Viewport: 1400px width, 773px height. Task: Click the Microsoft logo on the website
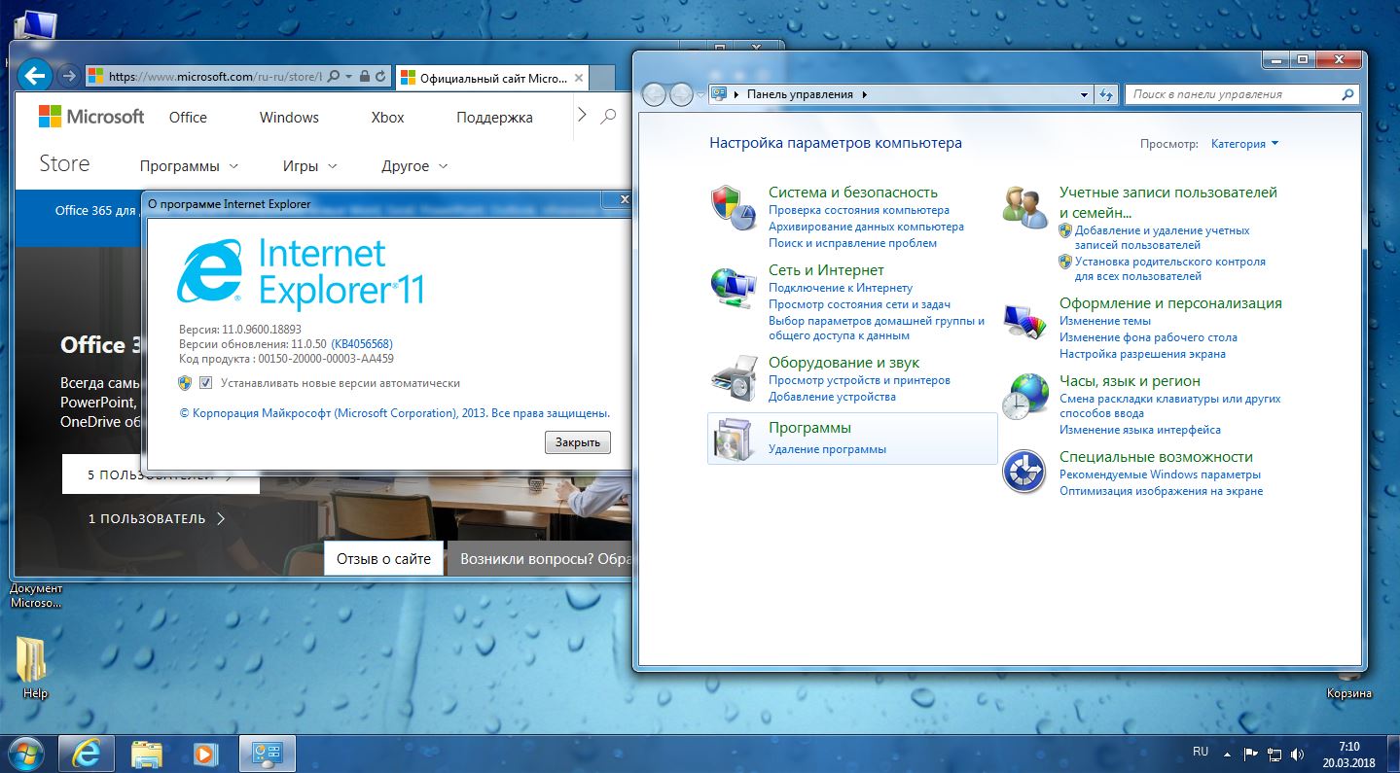91,117
